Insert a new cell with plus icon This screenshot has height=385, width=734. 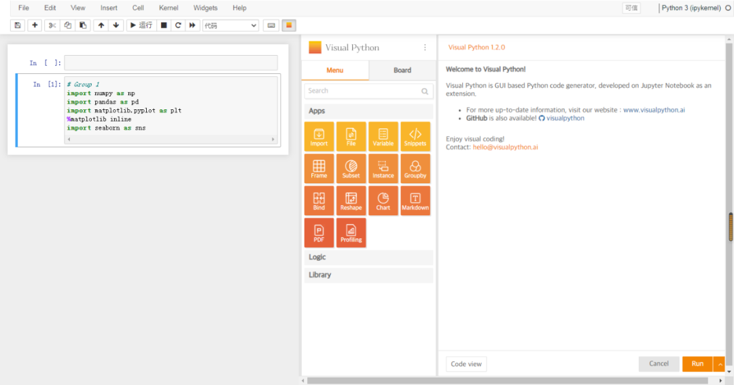[x=35, y=25]
